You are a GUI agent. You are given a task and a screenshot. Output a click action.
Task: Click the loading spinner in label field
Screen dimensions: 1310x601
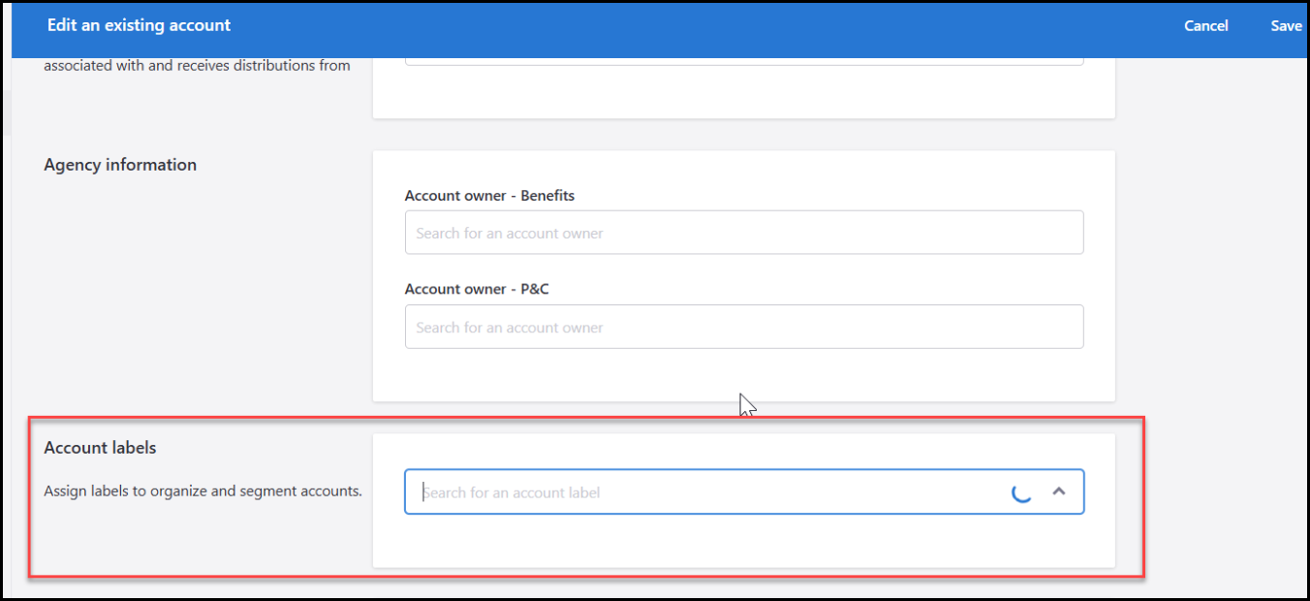(1021, 492)
